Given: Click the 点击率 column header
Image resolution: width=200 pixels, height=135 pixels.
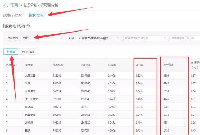Looking at the screenshot, I should [x=112, y=65].
